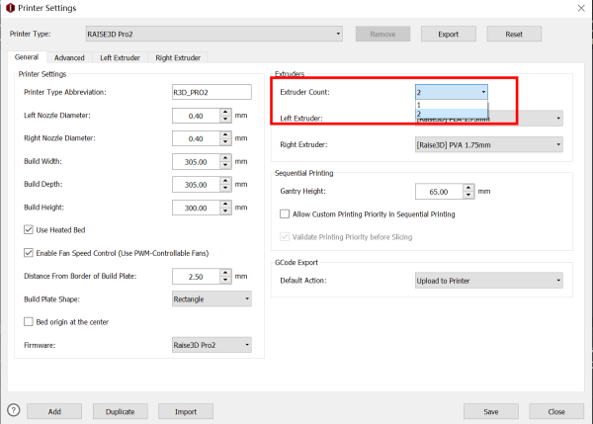Switch to the Advanced tab
The height and width of the screenshot is (424, 593).
click(69, 57)
